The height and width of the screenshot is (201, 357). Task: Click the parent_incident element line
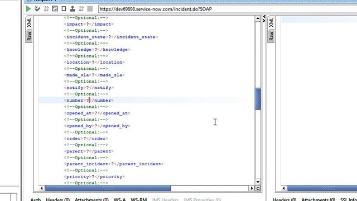pyautogui.click(x=114, y=164)
